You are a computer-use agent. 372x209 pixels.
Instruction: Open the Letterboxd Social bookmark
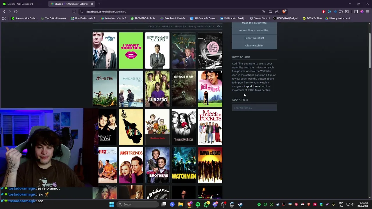click(x=114, y=18)
